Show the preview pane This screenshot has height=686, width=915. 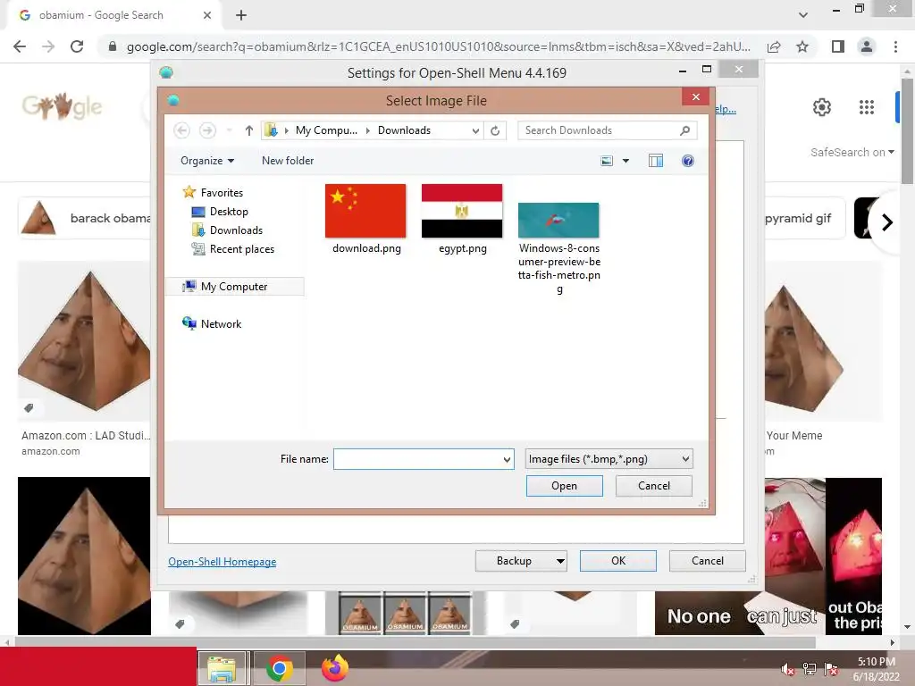coord(656,161)
